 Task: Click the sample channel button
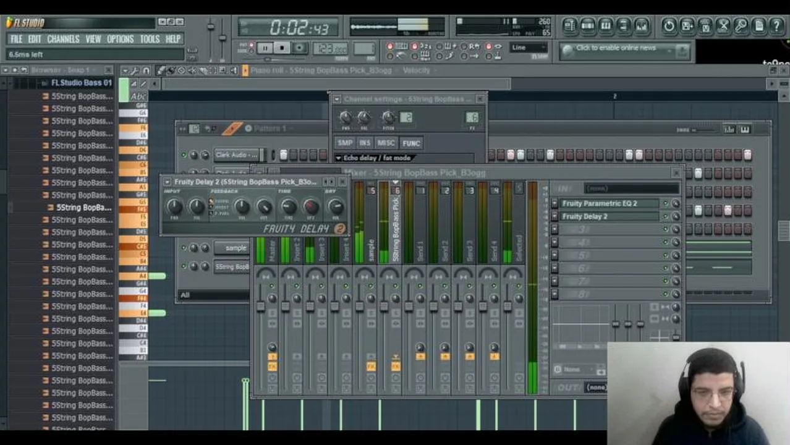232,248
